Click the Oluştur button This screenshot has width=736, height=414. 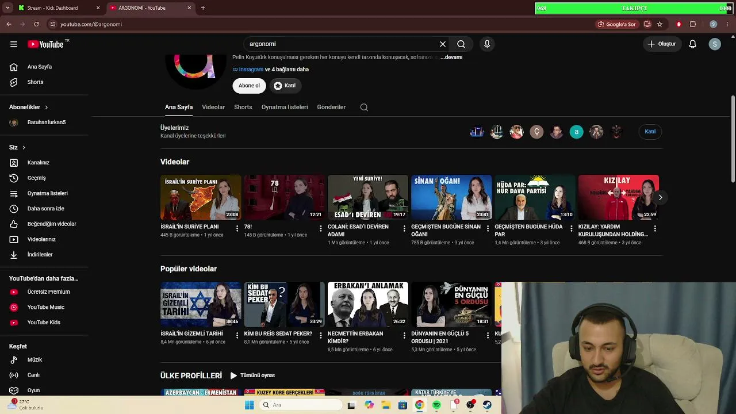[661, 44]
